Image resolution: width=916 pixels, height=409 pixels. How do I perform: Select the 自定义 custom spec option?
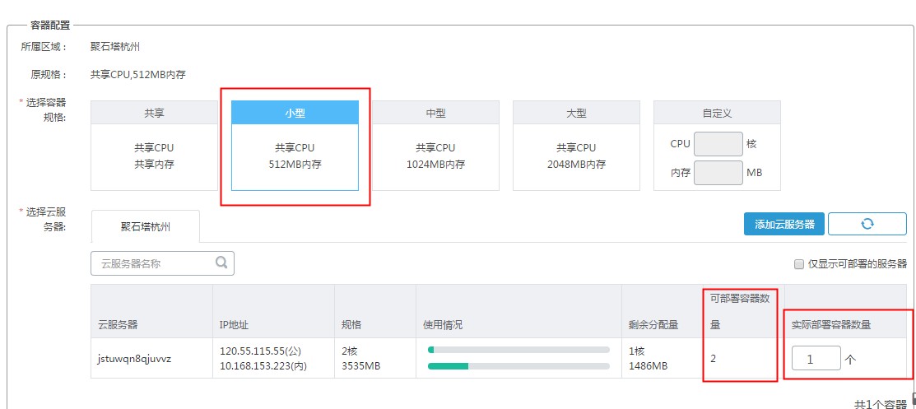click(x=716, y=113)
